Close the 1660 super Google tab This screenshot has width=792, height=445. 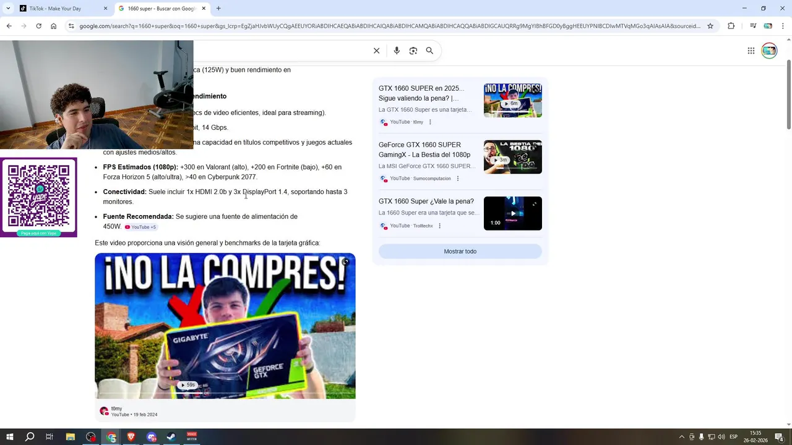point(204,9)
